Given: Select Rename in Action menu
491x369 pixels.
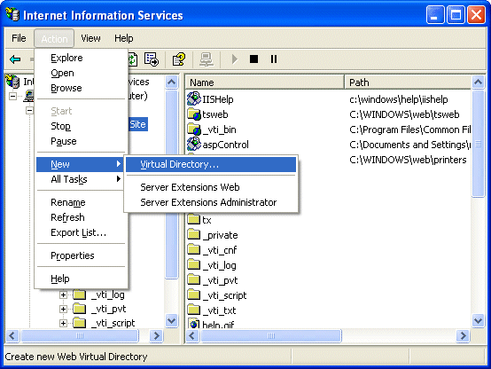Looking at the screenshot, I should (x=81, y=202).
